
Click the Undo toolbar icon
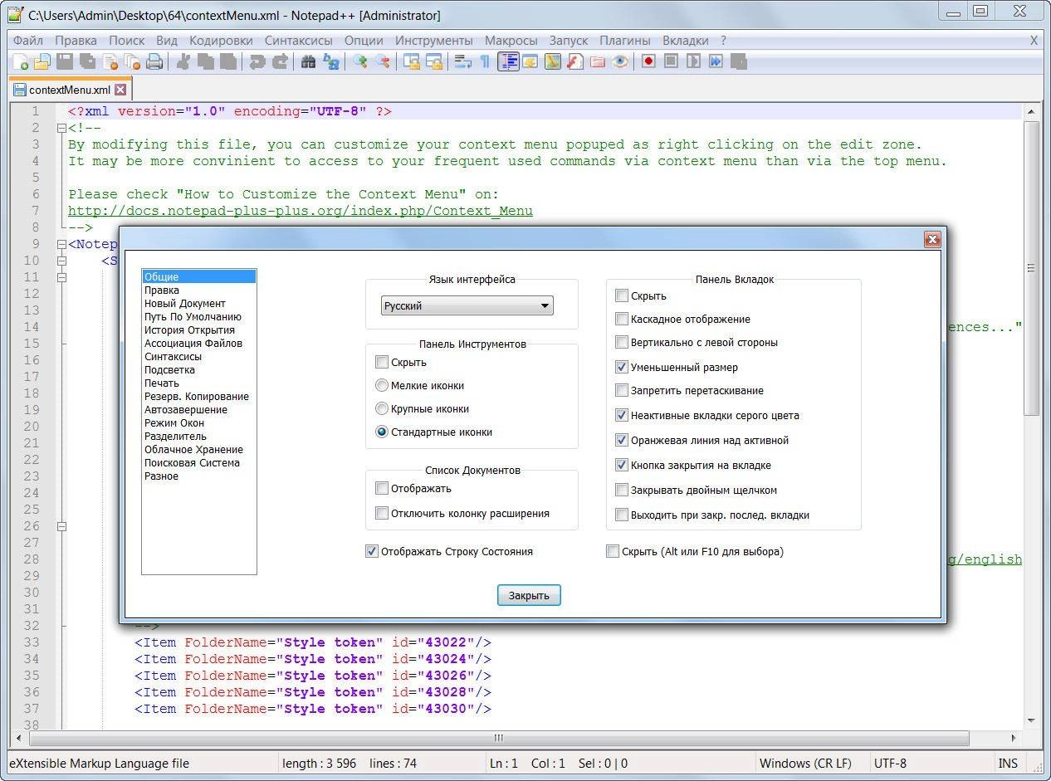coord(257,61)
